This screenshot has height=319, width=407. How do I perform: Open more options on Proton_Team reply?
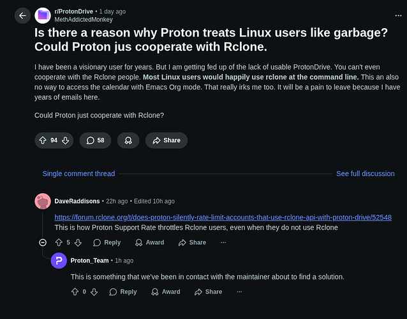[x=239, y=292]
